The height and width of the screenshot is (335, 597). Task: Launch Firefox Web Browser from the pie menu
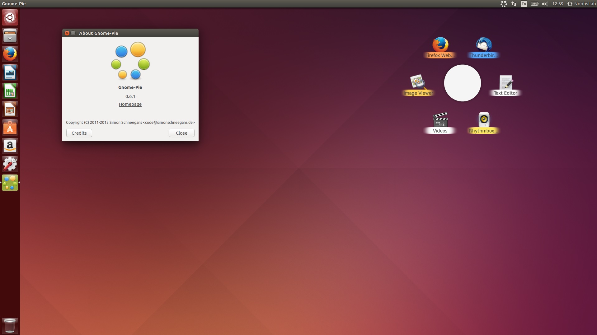440,48
